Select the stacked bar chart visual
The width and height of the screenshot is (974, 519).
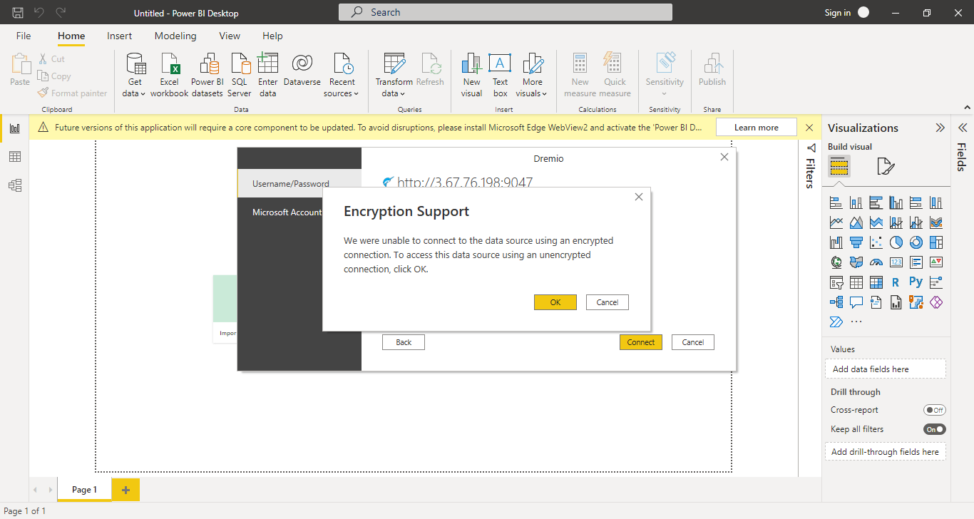pyautogui.click(x=836, y=203)
